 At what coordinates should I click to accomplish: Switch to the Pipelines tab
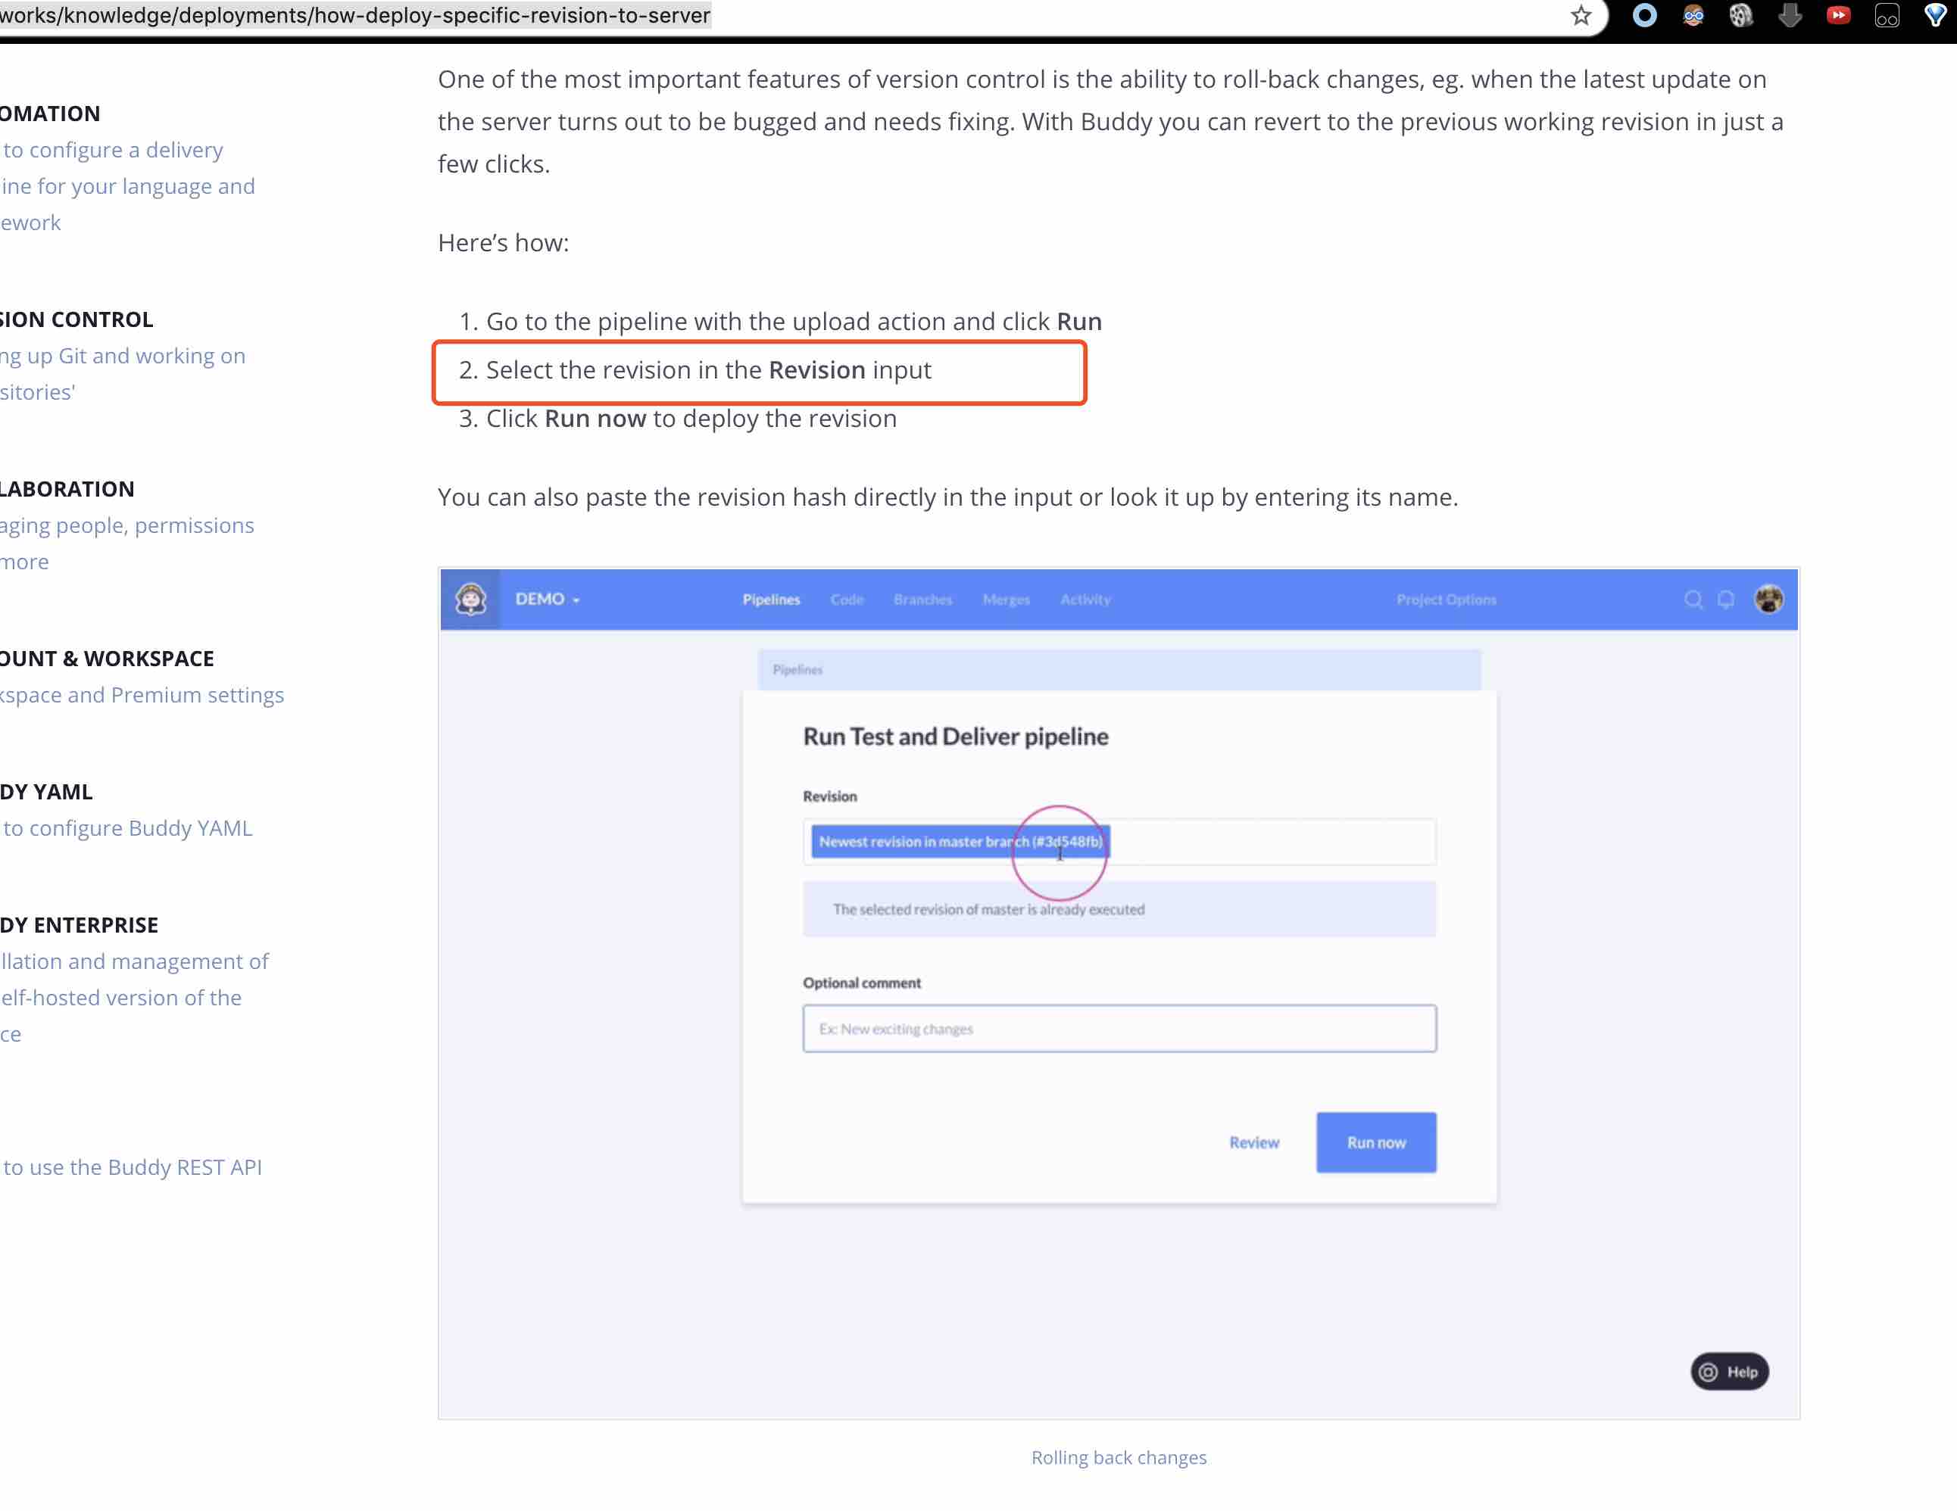771,600
